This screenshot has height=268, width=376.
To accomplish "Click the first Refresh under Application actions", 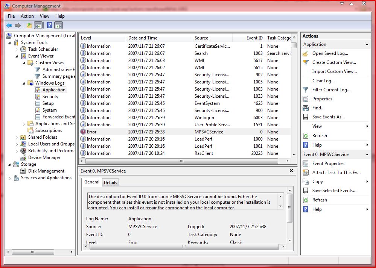I will pos(320,136).
